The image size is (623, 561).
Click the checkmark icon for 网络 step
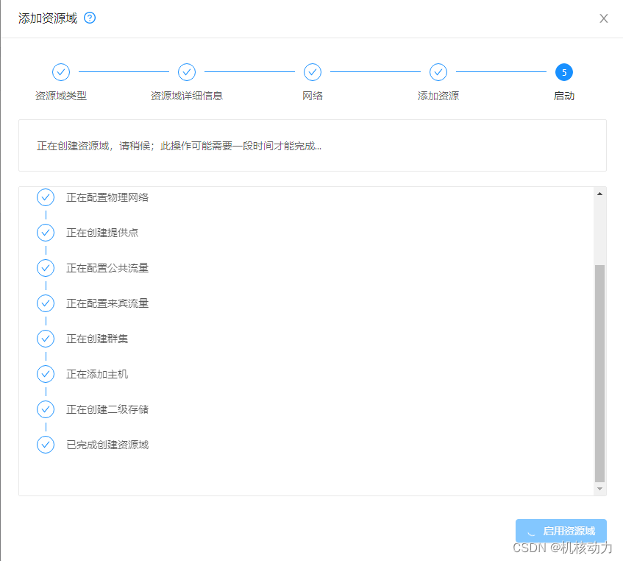(313, 72)
